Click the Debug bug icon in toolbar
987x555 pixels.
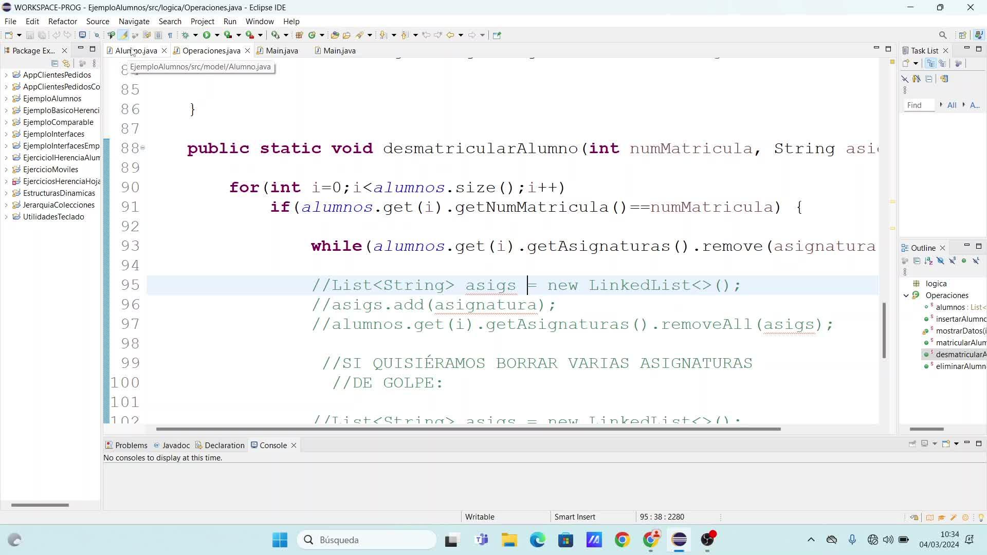pyautogui.click(x=186, y=35)
